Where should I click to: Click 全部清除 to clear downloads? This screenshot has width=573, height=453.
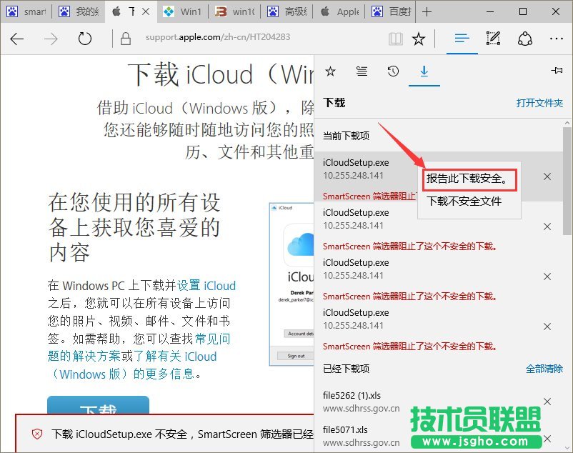[544, 369]
